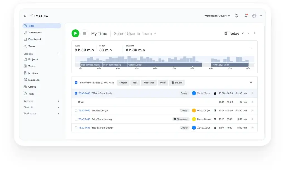Uncheck the TMetric Style Guide entry checkbox
Image resolution: width=285 pixels, height=171 pixels.
76,93
